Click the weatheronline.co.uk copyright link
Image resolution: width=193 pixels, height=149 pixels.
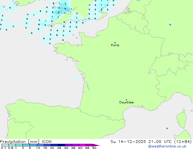[167, 147]
